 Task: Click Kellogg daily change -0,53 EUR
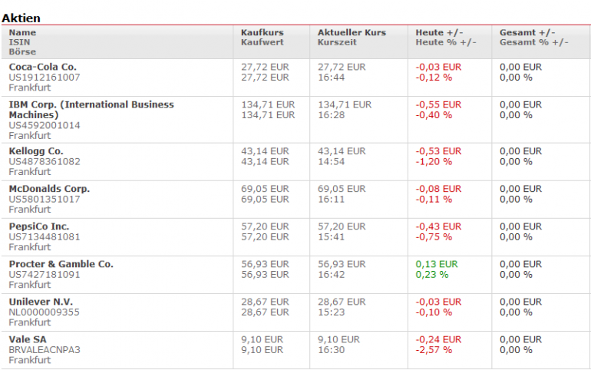[x=438, y=151]
